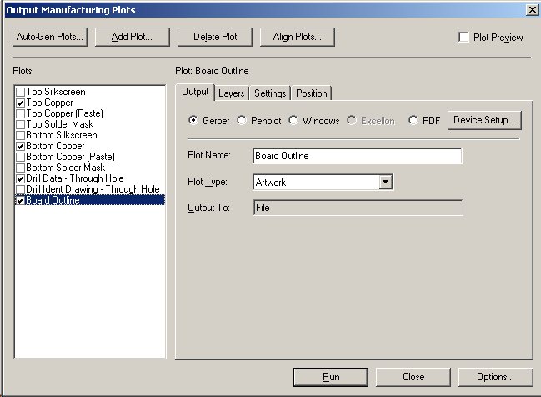
Task: Uncheck the Top Copper plot checkbox
Action: click(x=20, y=102)
